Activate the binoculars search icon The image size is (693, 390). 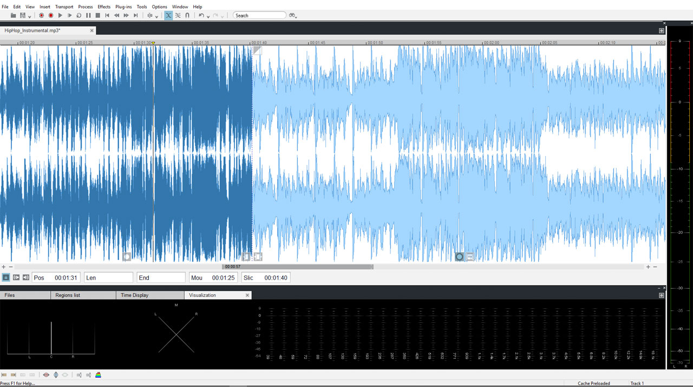point(292,15)
